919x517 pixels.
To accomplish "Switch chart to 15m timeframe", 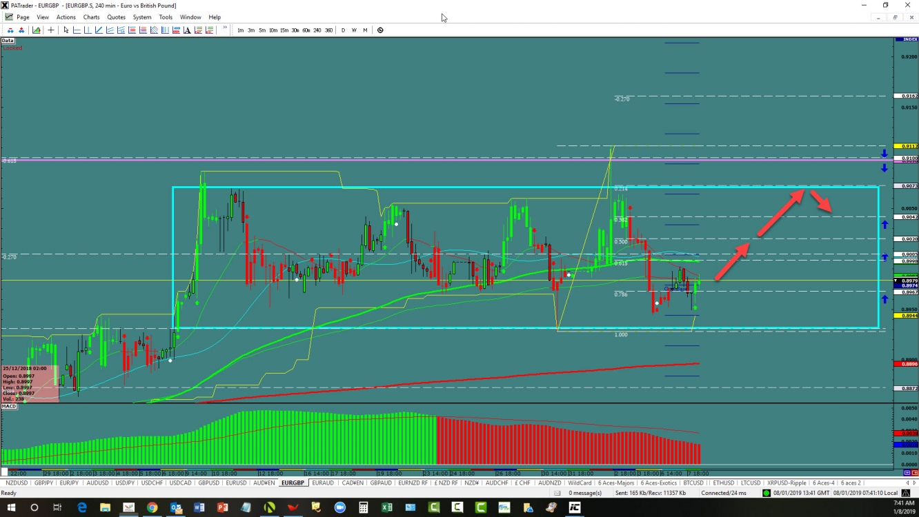I will click(x=284, y=30).
